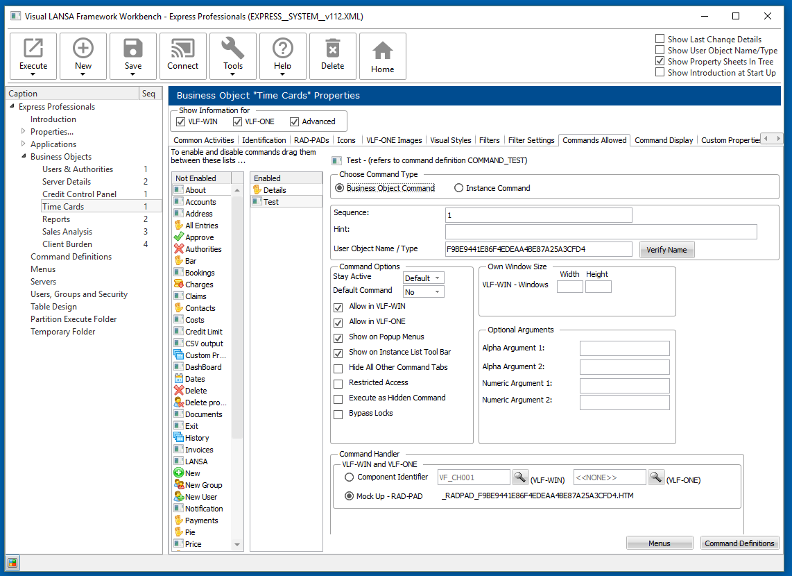Viewport: 792px width, 576px height.
Task: Click the New Group people icon
Action: [x=179, y=484]
